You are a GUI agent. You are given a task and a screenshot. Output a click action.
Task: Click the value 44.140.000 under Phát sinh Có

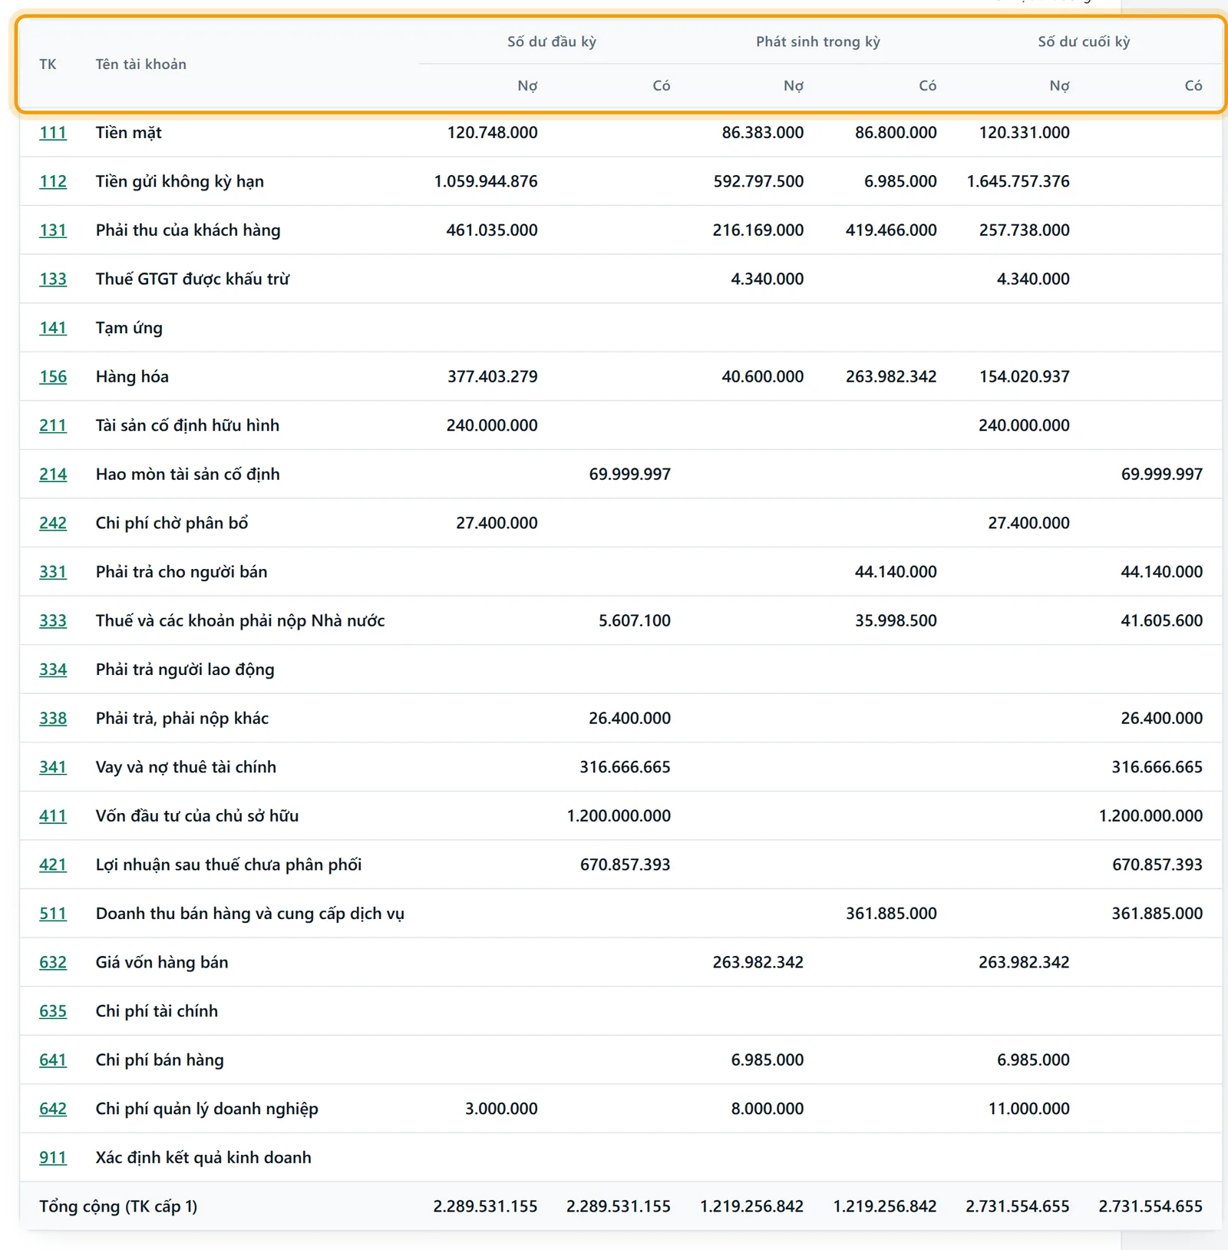point(896,572)
